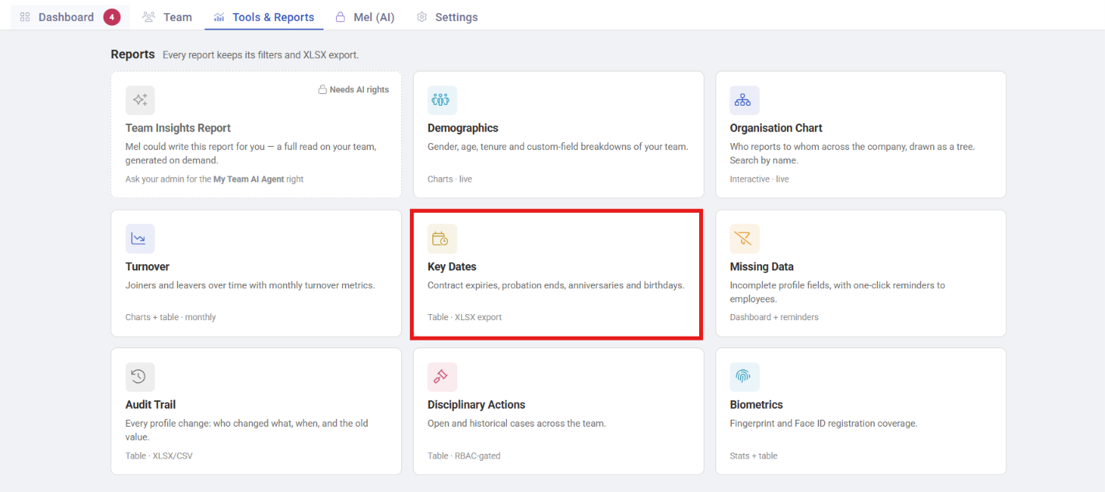Click the Disciplinary Actions gavel icon
Screen dimensions: 1105x492
(x=442, y=377)
